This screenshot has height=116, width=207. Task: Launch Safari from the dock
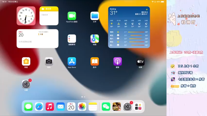[x=39, y=106]
